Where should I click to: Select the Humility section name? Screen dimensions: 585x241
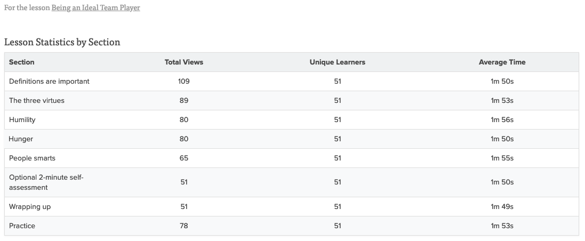(x=22, y=120)
